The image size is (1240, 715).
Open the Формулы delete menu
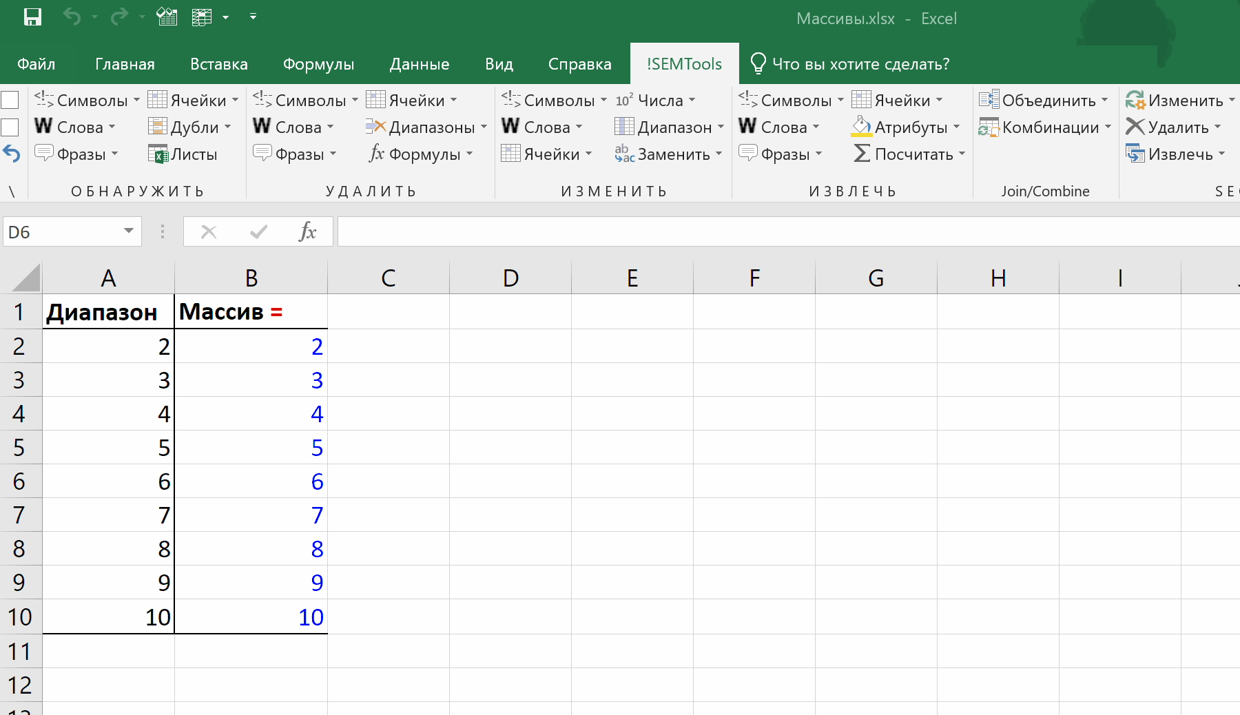(420, 154)
